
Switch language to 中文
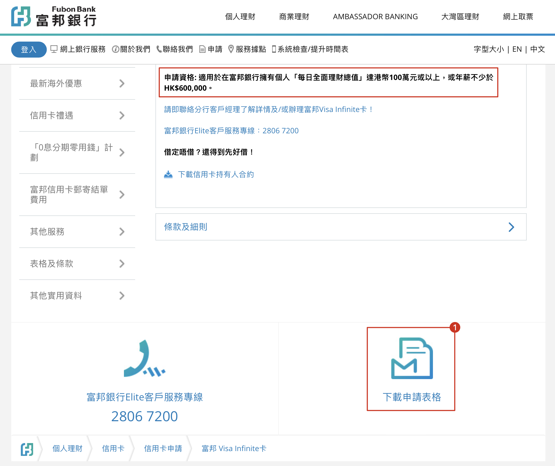click(x=537, y=49)
